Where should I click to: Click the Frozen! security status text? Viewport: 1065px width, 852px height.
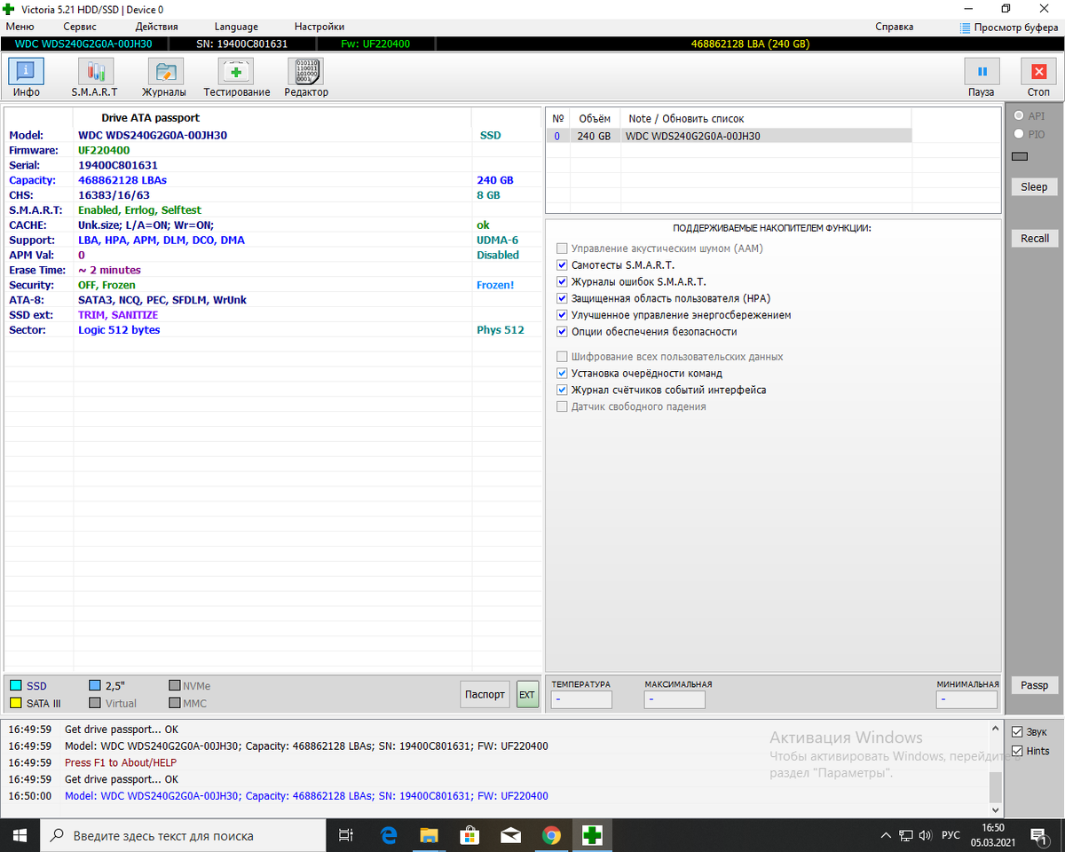495,285
